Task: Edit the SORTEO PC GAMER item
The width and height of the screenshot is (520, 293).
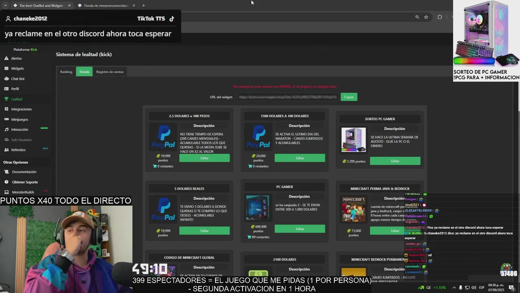Action: pos(395,161)
